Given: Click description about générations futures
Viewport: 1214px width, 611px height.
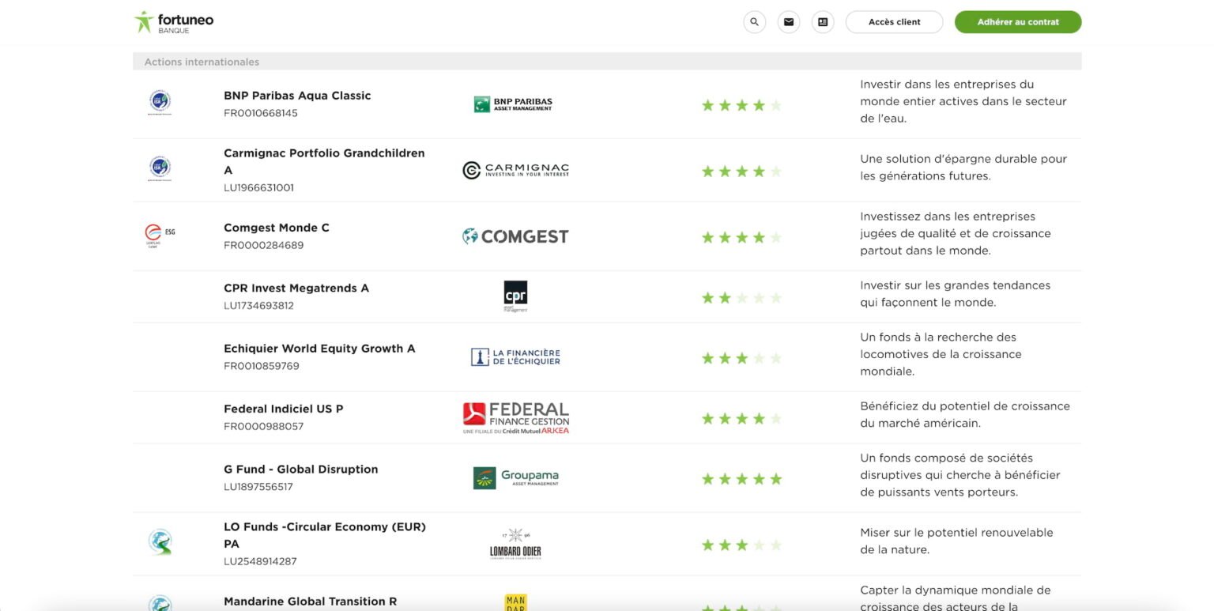Looking at the screenshot, I should pos(963,168).
